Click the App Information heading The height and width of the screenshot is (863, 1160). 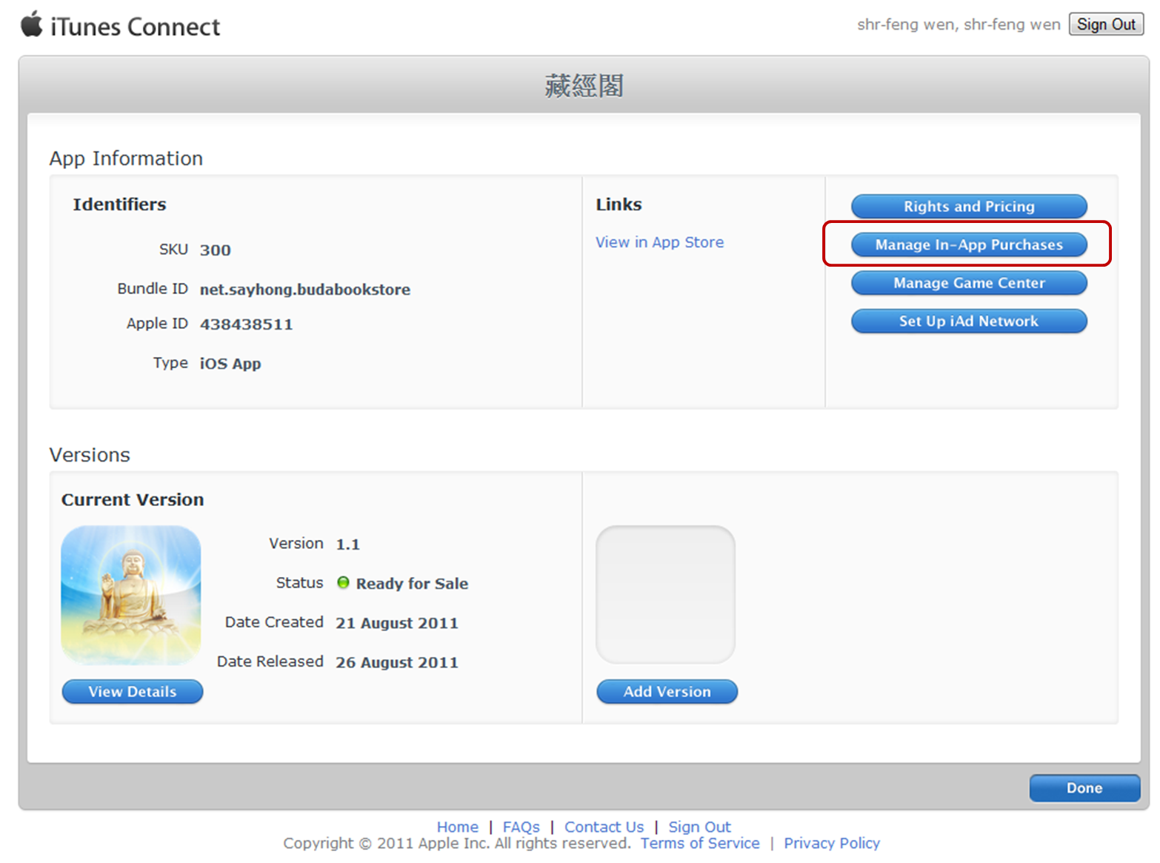point(126,159)
